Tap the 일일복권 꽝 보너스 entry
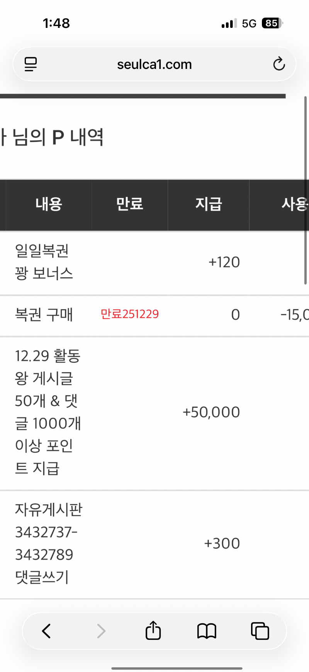Screen dimensions: 309x672 coord(44,262)
